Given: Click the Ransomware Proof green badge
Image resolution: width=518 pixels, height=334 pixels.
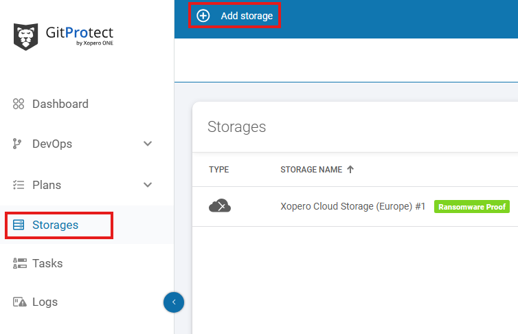Looking at the screenshot, I should [472, 206].
